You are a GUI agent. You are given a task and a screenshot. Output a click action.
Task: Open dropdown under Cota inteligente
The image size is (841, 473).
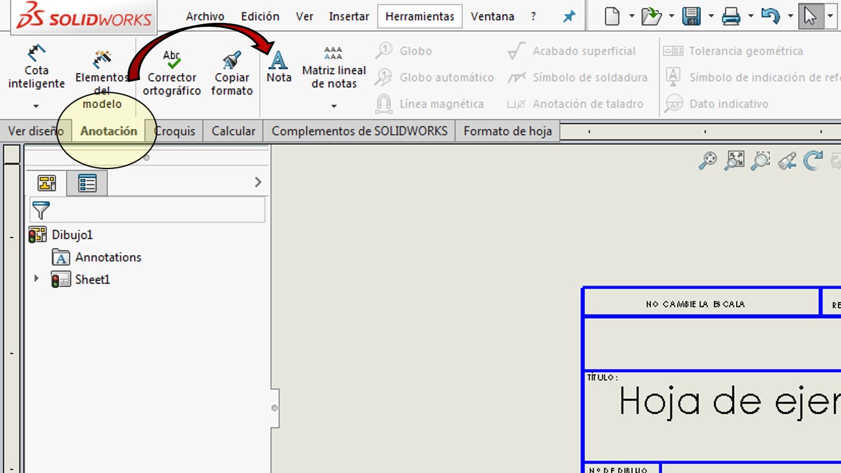point(36,106)
